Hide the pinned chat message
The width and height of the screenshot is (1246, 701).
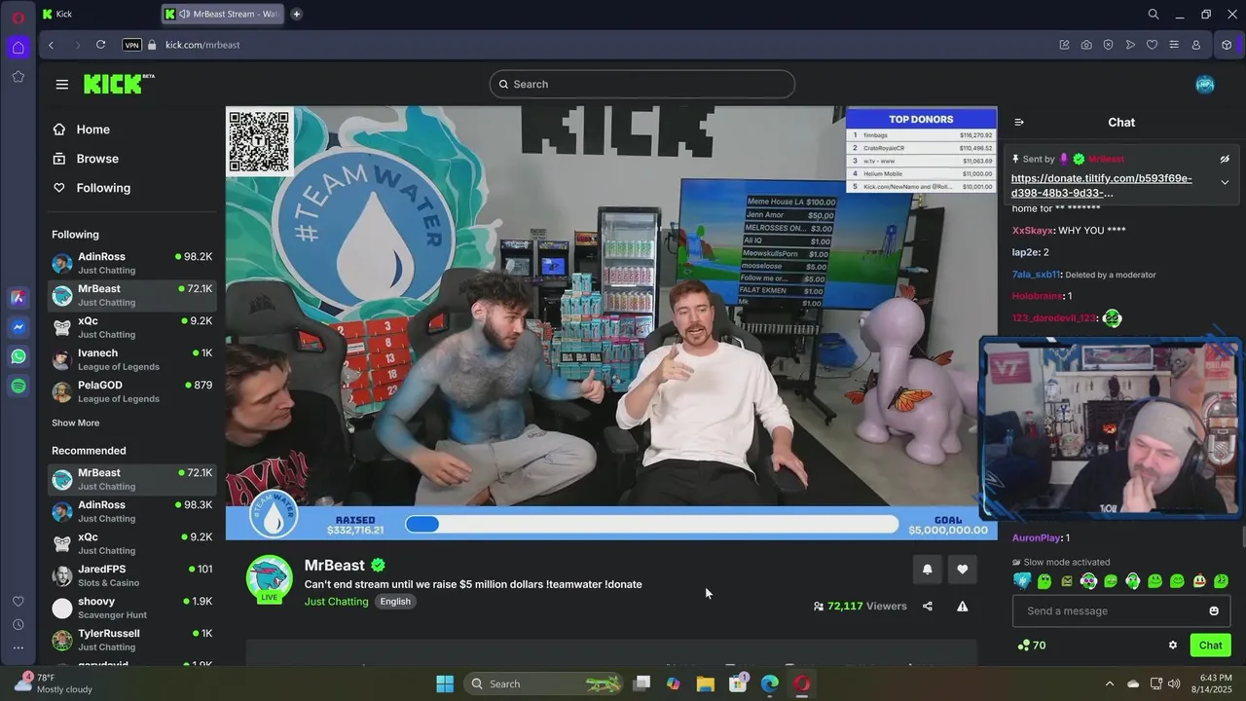[x=1225, y=159]
